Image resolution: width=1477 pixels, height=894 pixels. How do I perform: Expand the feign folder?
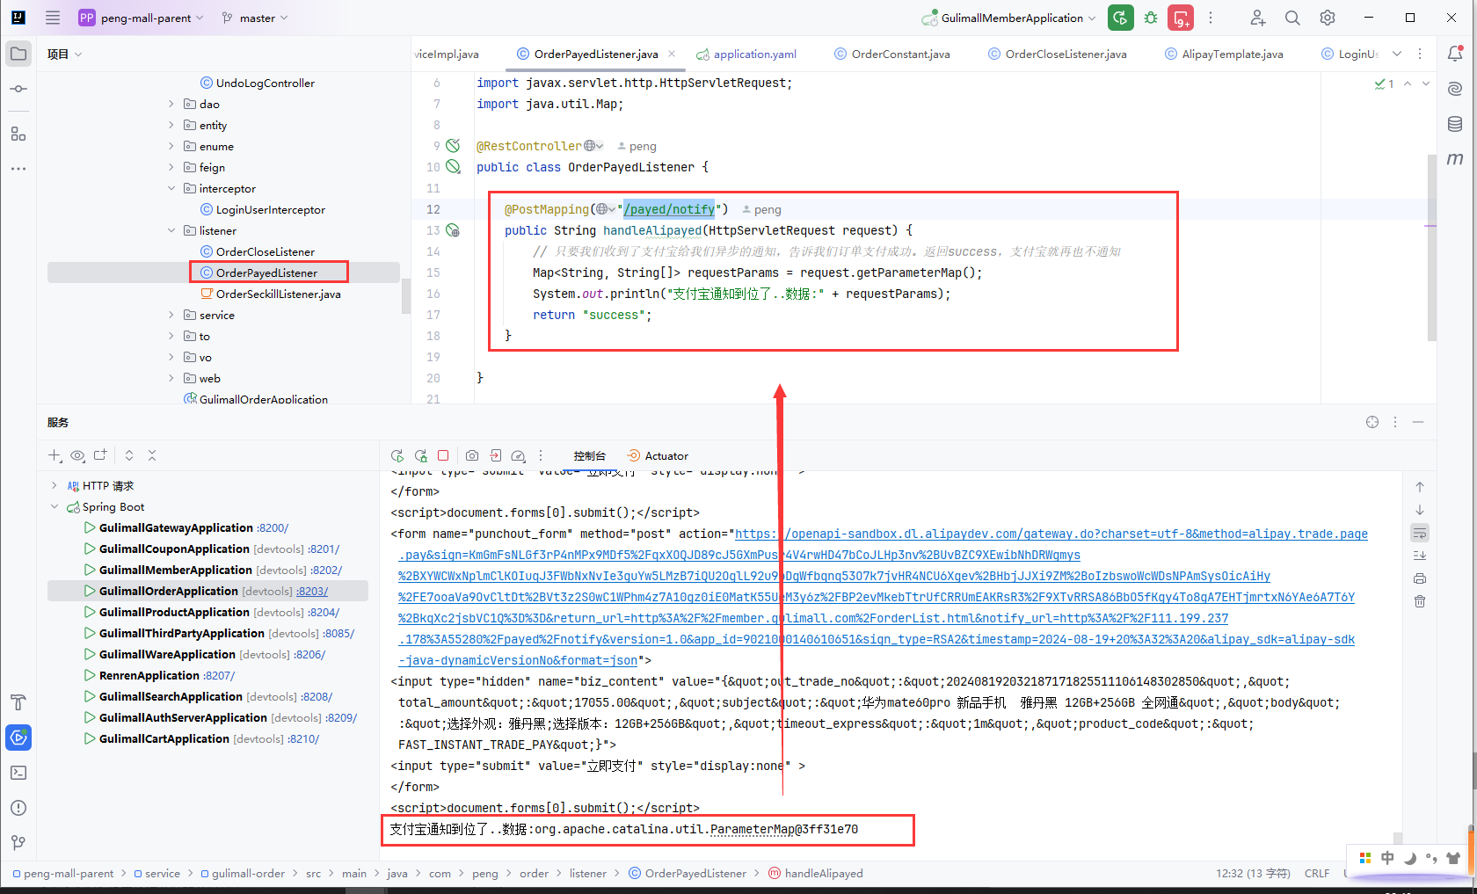pyautogui.click(x=171, y=167)
